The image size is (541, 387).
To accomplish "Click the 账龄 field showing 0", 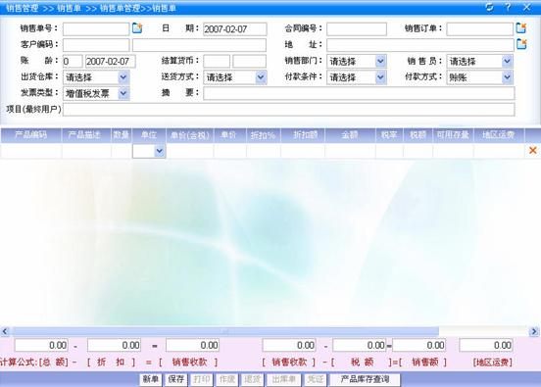I will (73, 62).
